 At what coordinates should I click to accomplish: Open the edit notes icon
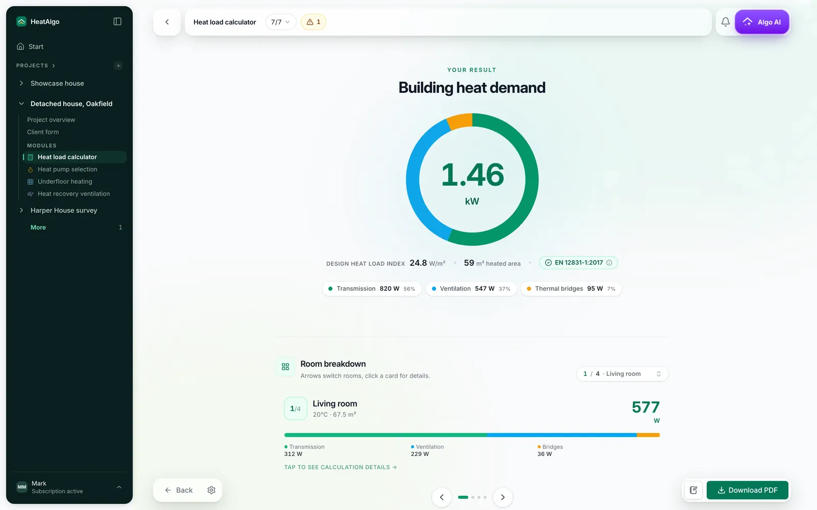click(693, 490)
